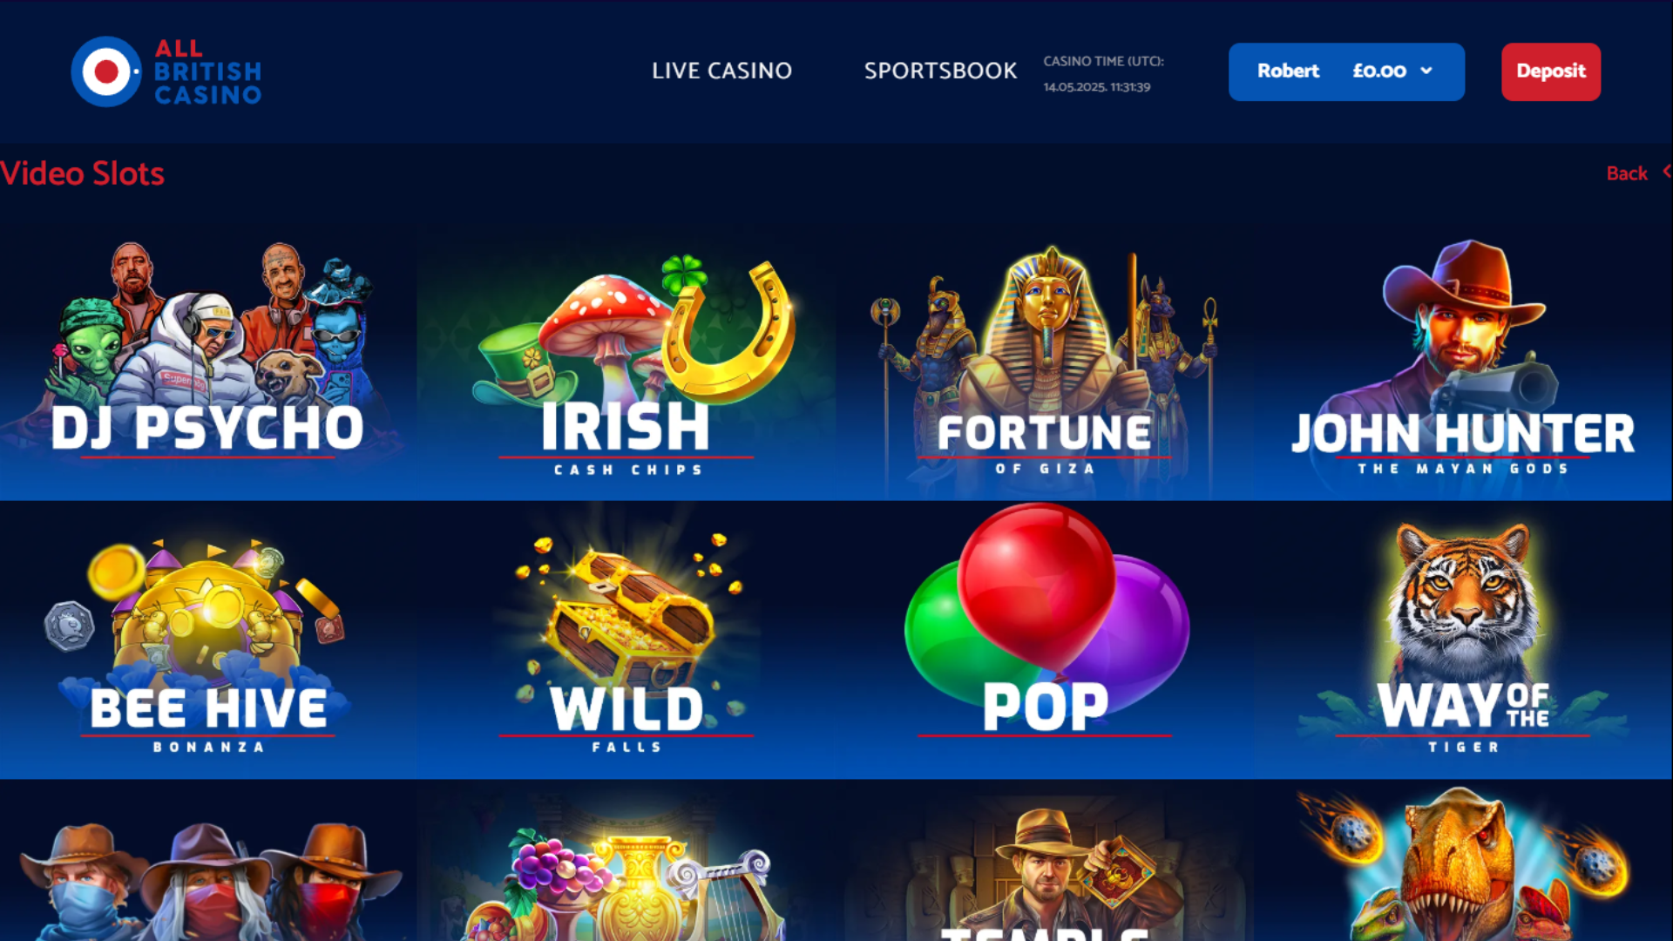Select the Way of the Tiger slot
Viewport: 1673px width, 941px height.
[1464, 640]
